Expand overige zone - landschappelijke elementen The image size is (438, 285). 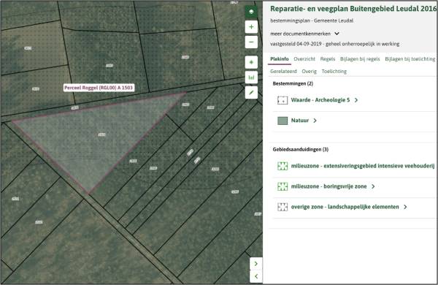click(x=345, y=207)
